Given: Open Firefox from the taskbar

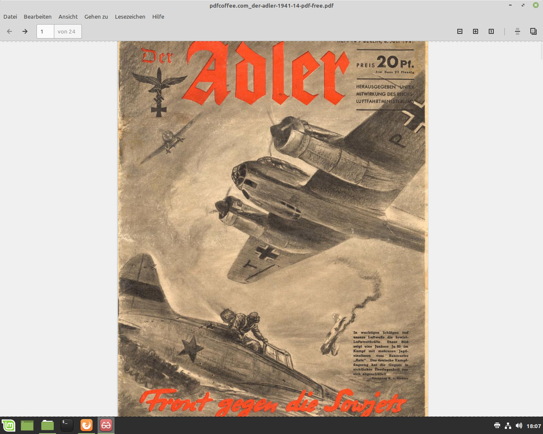Looking at the screenshot, I should pos(87,425).
